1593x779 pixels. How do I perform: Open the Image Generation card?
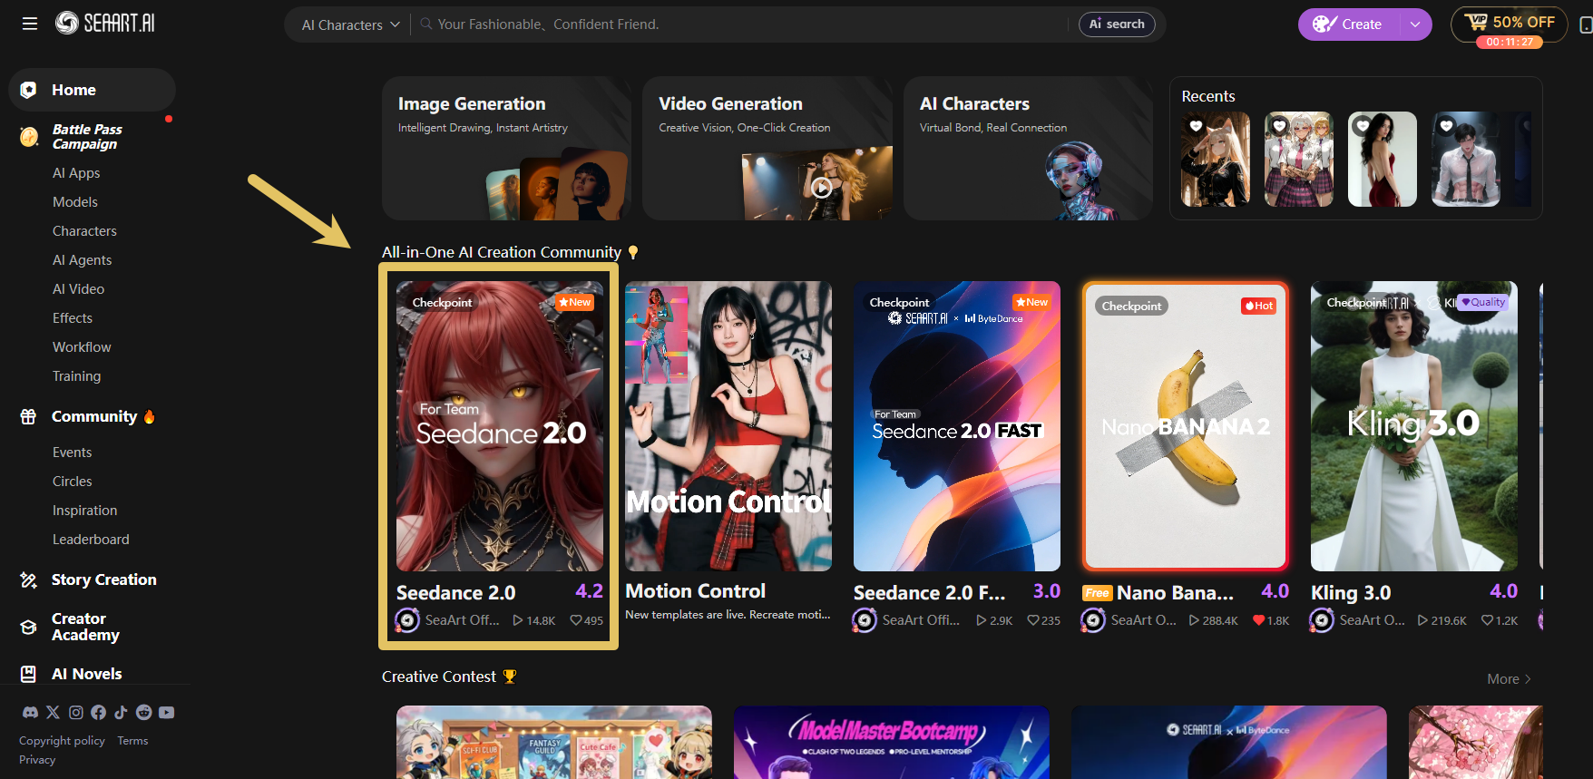click(506, 148)
